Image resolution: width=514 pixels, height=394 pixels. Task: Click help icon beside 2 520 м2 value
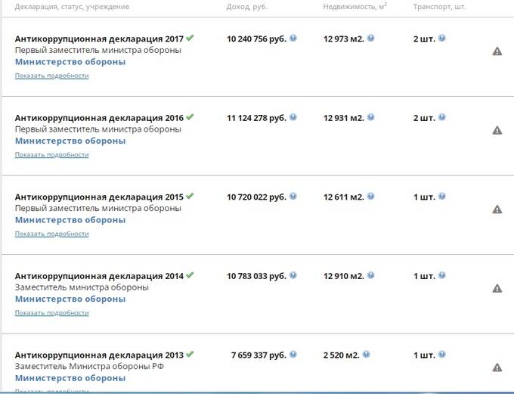(366, 355)
